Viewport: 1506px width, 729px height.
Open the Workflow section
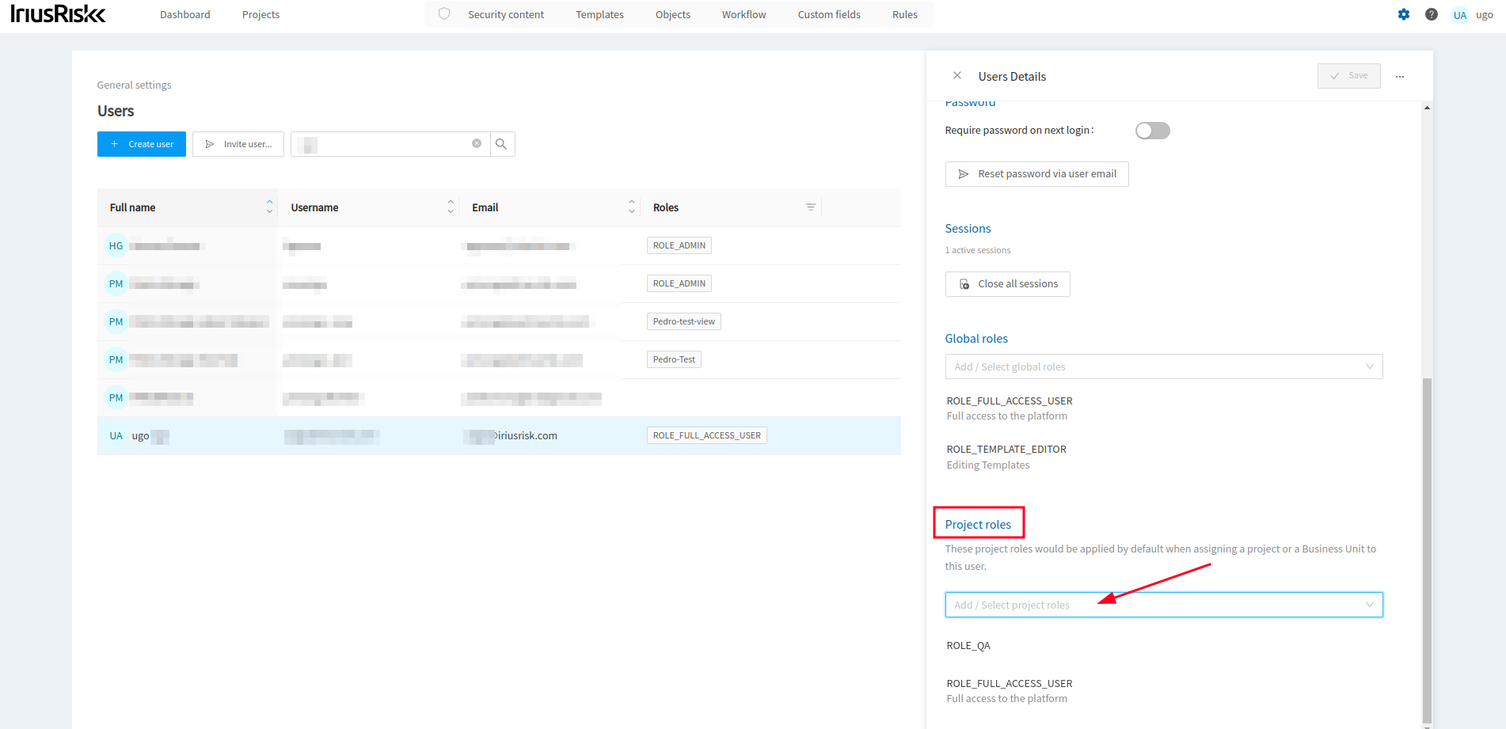pyautogui.click(x=743, y=14)
